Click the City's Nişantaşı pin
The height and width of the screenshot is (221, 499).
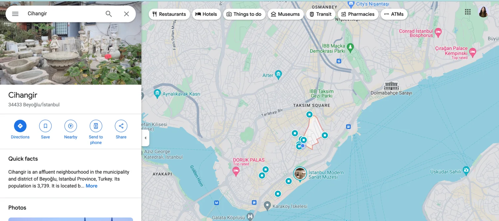[x=351, y=5]
